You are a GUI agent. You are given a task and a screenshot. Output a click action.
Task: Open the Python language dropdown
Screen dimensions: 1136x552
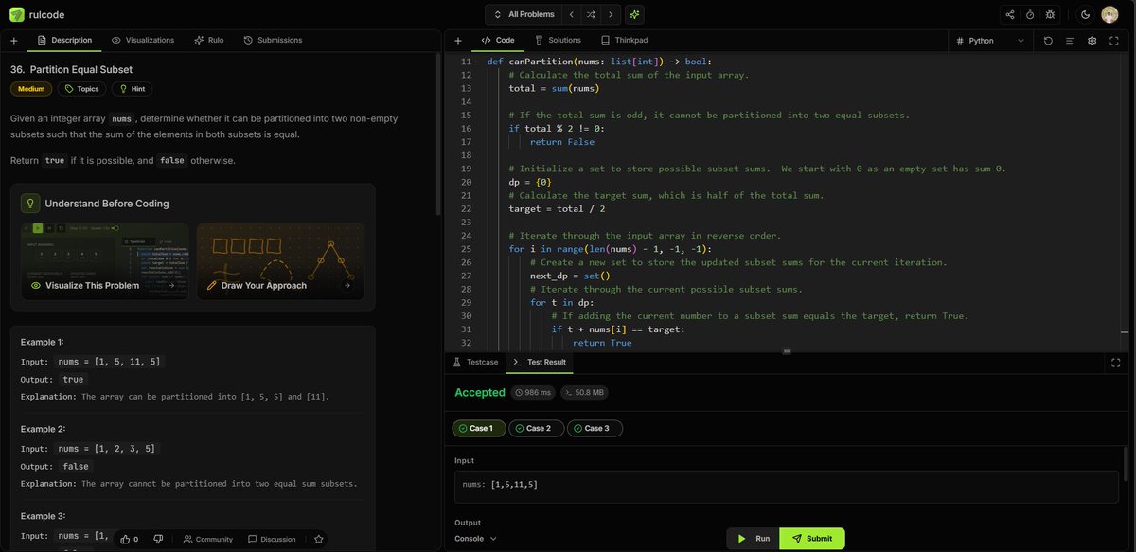[991, 41]
